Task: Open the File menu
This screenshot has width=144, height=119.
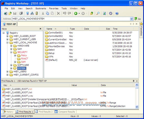Action: click(x=6, y=8)
